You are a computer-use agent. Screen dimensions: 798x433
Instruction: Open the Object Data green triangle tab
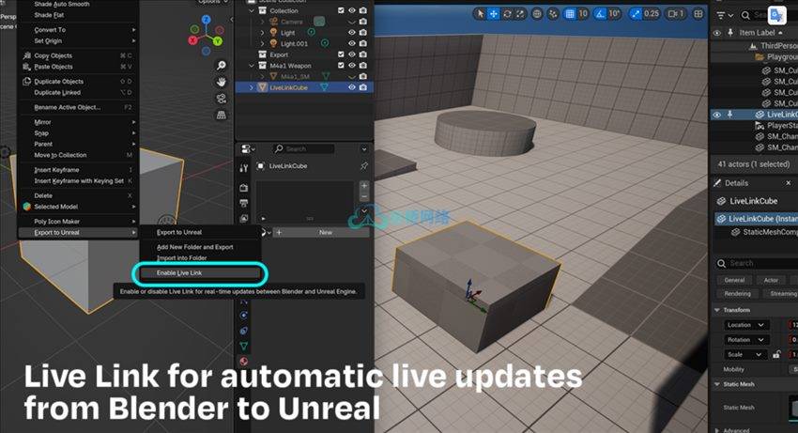244,347
